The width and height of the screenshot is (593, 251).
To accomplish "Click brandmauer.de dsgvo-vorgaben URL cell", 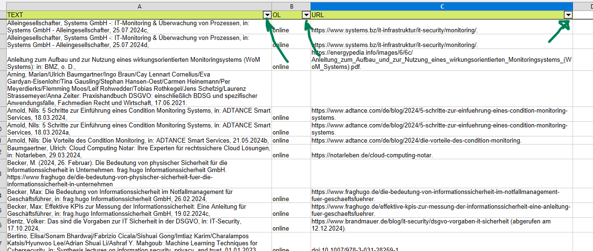I will pos(442,225).
